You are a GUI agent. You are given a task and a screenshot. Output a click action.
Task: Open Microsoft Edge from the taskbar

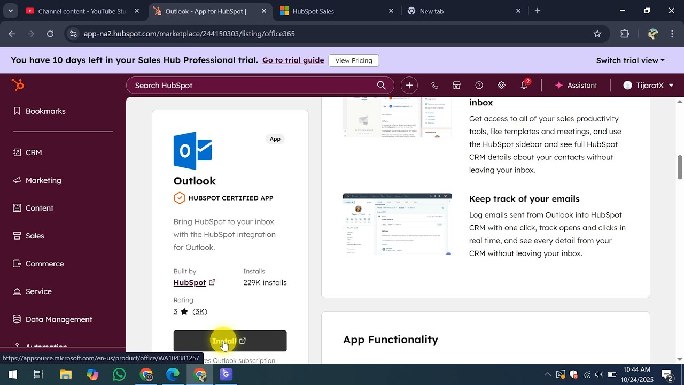173,374
